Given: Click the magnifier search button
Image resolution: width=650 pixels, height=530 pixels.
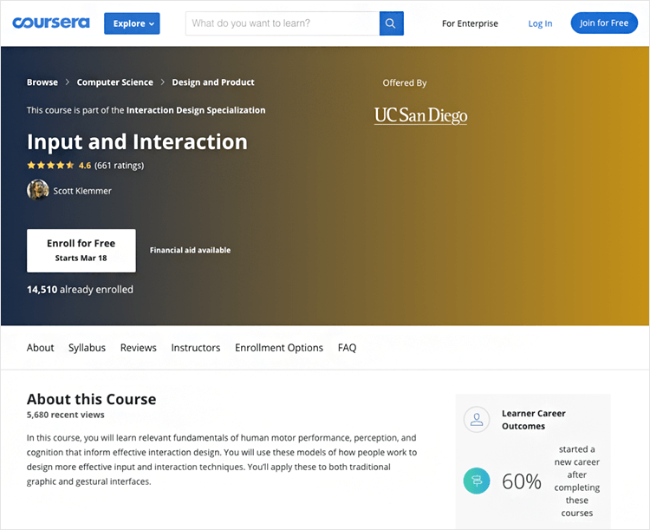Looking at the screenshot, I should [391, 23].
